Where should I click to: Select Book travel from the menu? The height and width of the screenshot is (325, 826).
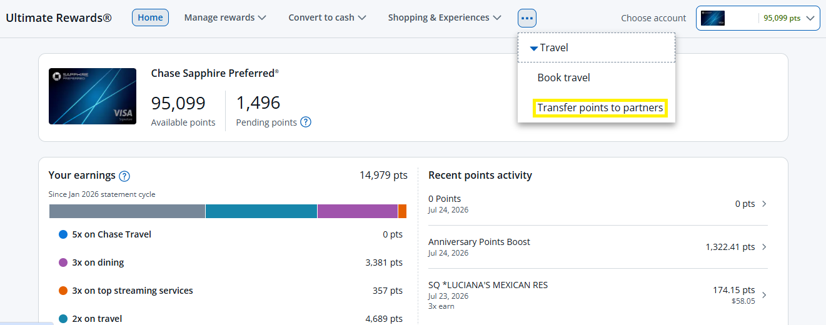pos(563,77)
